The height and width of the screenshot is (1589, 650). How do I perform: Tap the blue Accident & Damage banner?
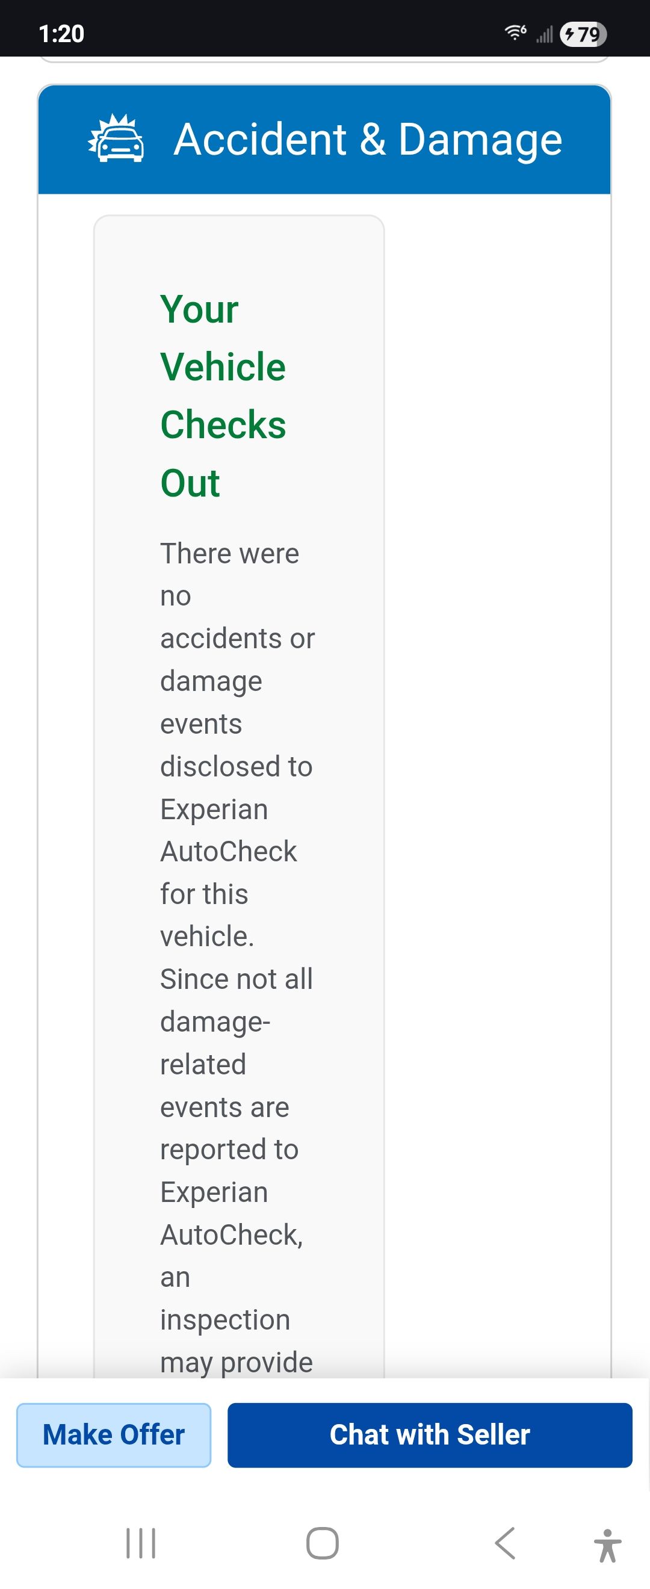[x=324, y=140]
